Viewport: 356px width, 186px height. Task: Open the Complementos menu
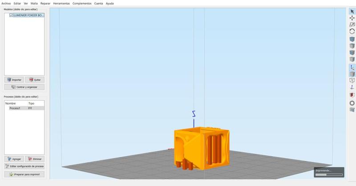(82, 4)
